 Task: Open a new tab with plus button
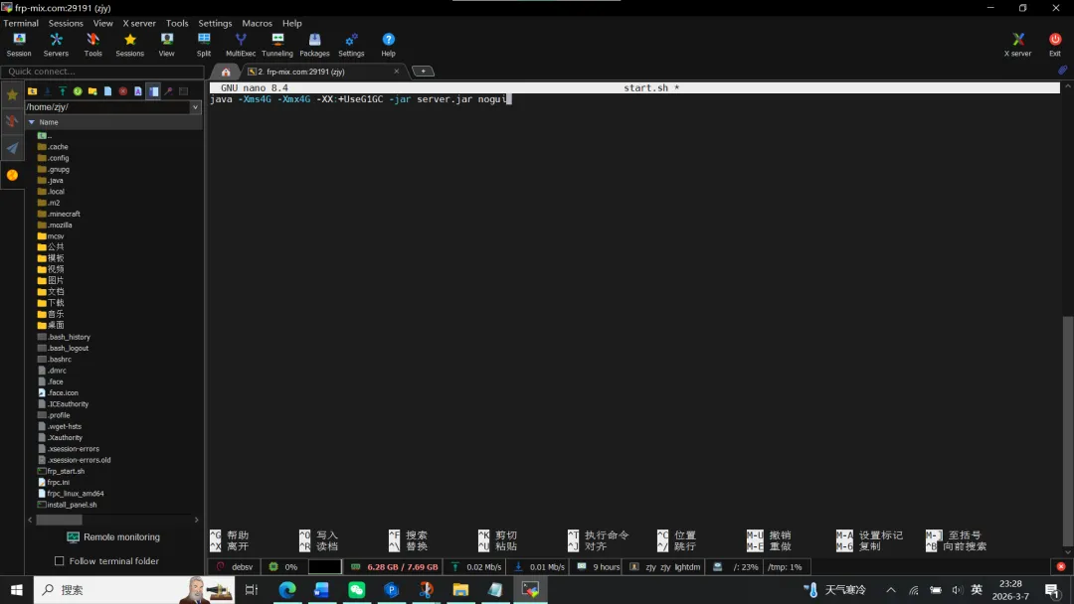423,72
